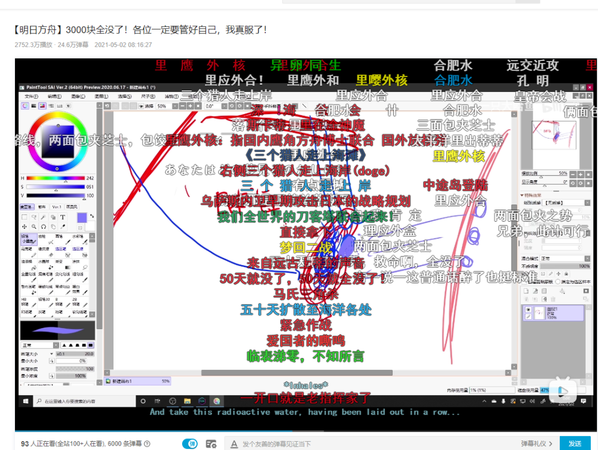Viewport: 598px width, 450px height.
Task: Pick the 油漆桶 bucket tool
Action: (29, 264)
